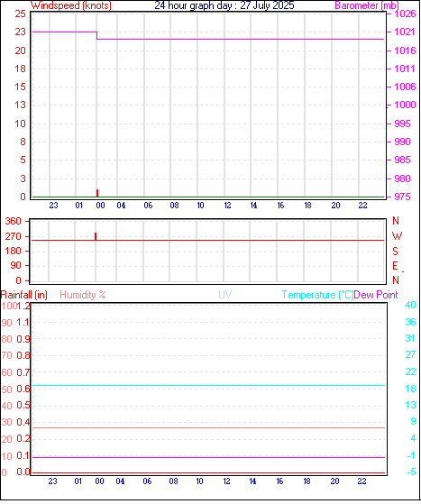Screen dimensions: 421x504
Task: Click hour label 12 under the windspeed chart
Action: click(227, 206)
